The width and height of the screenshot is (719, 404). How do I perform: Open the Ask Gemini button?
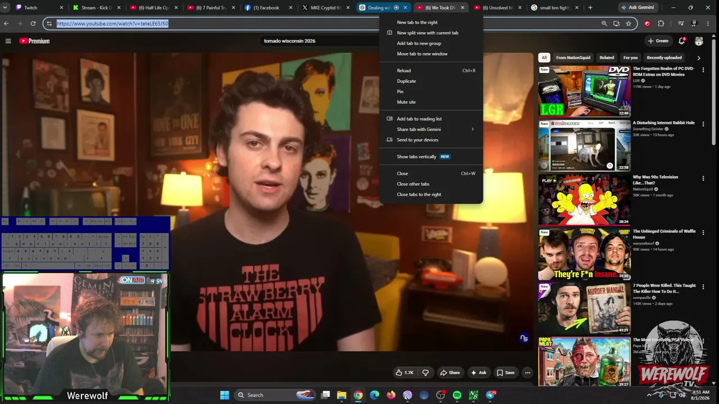point(638,8)
